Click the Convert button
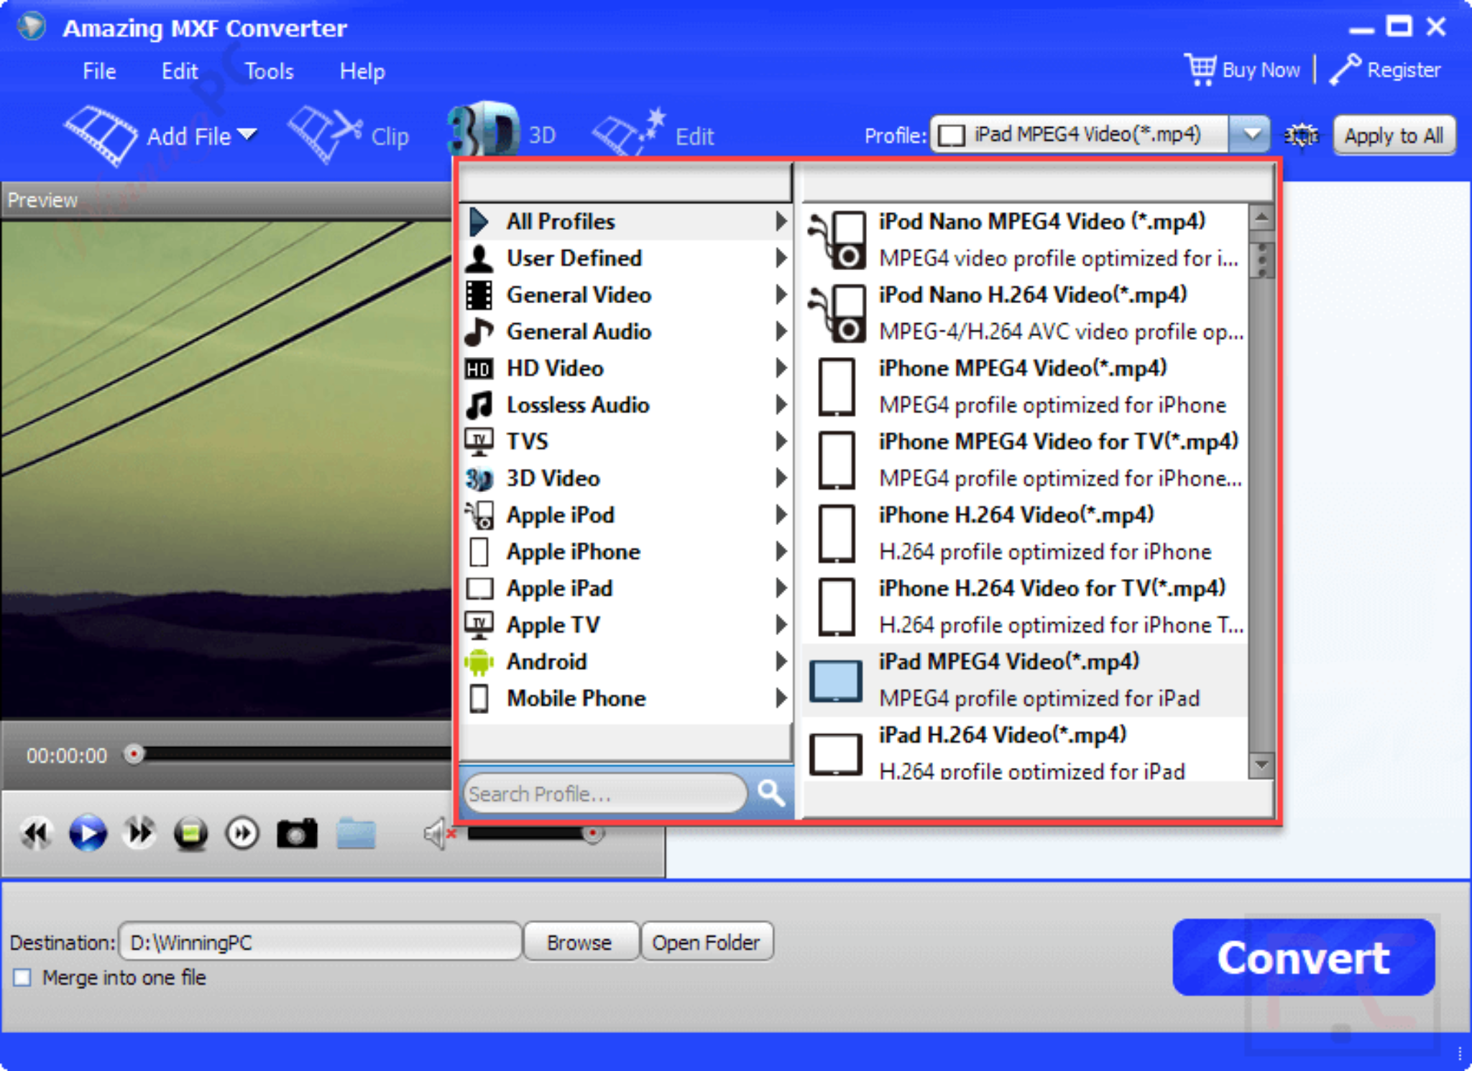Screen dimensions: 1472x1071 (x=1303, y=958)
